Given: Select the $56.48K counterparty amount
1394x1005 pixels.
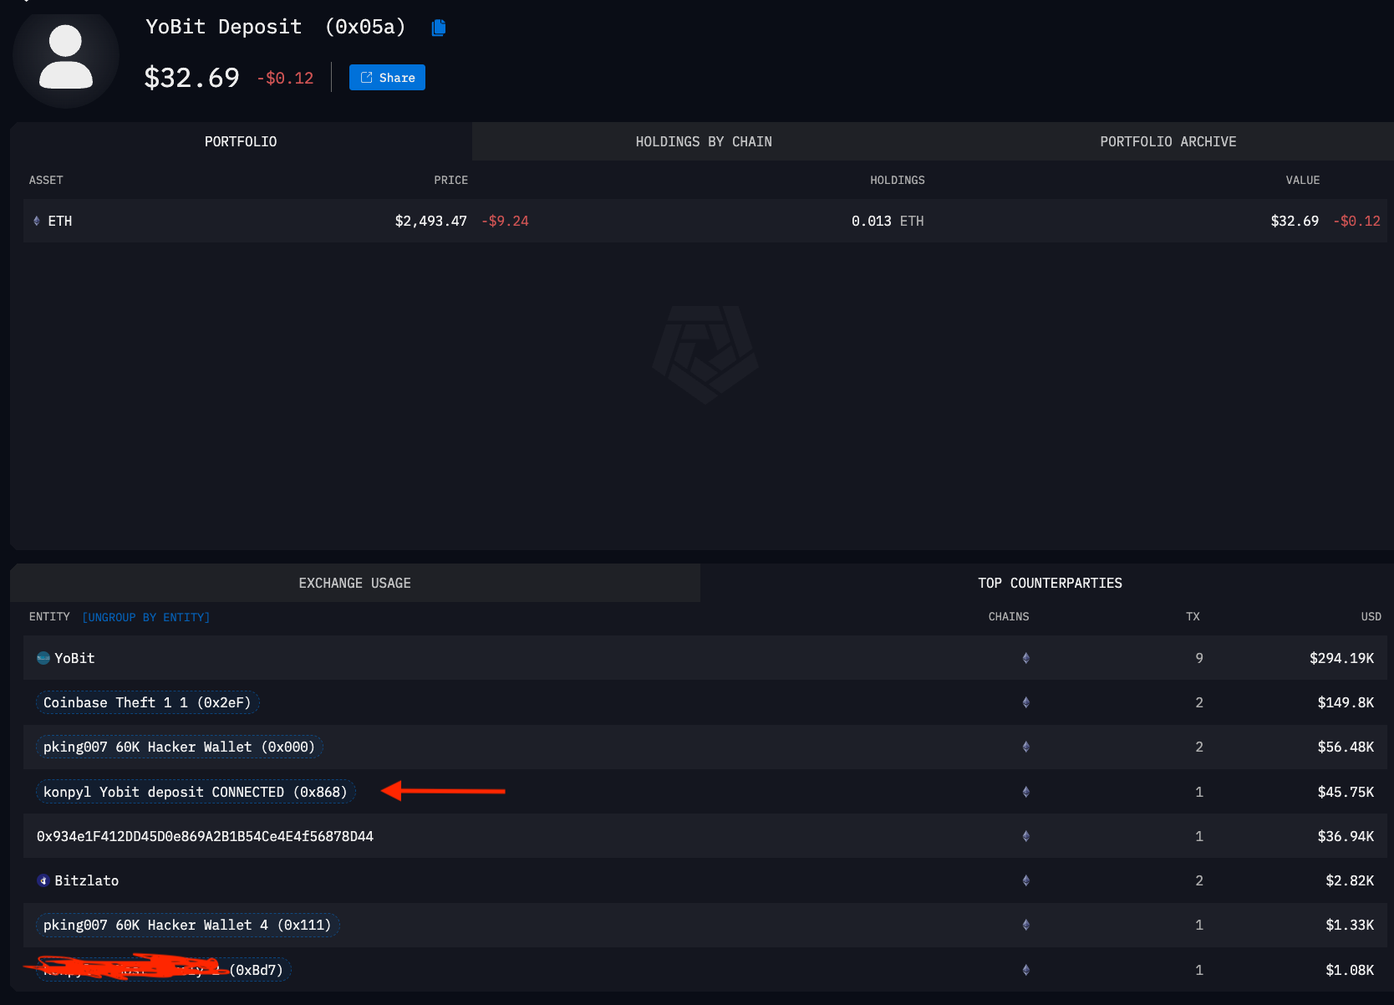Looking at the screenshot, I should pyautogui.click(x=1346, y=747).
